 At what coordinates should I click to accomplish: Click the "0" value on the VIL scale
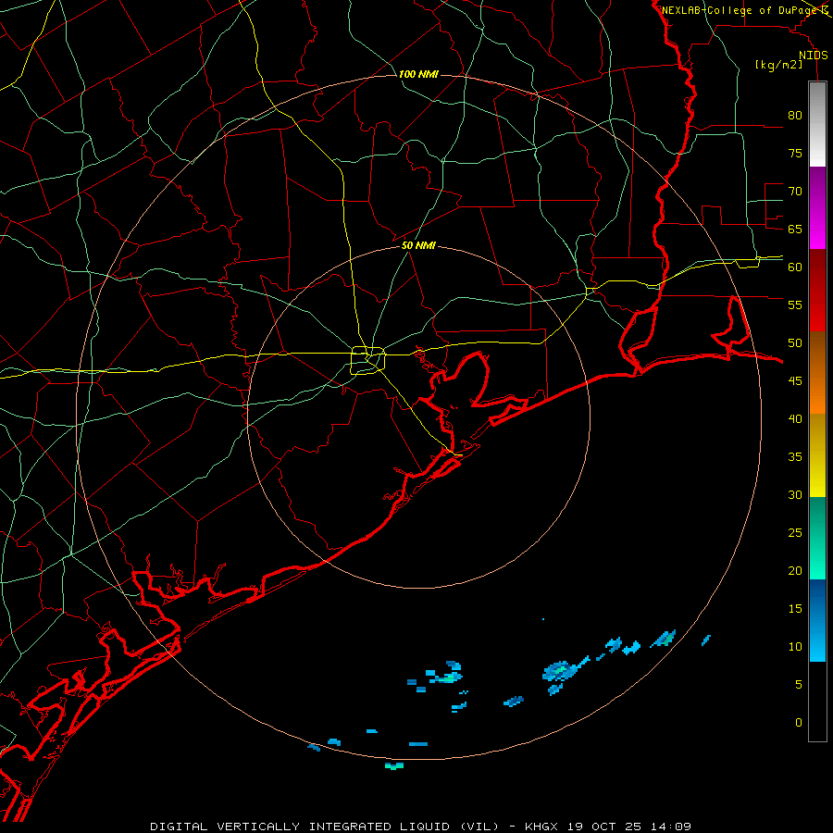[x=799, y=723]
